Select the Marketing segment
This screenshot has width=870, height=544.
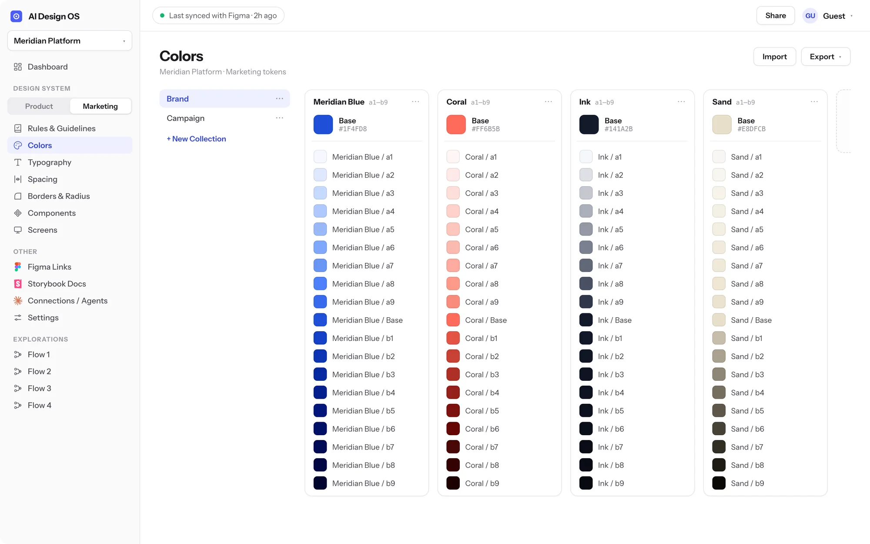pyautogui.click(x=100, y=106)
